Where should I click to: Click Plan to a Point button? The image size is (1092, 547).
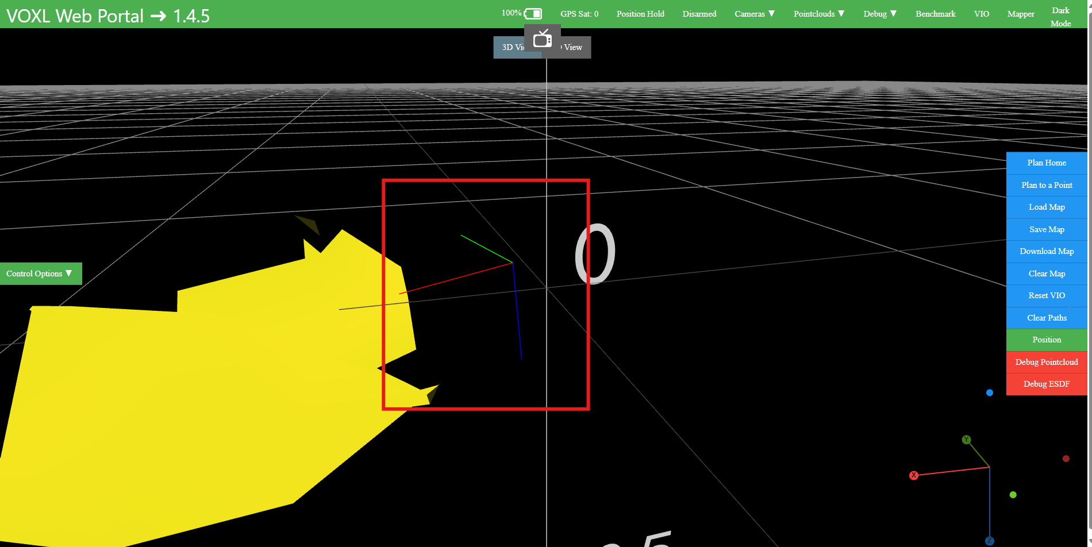(1047, 185)
